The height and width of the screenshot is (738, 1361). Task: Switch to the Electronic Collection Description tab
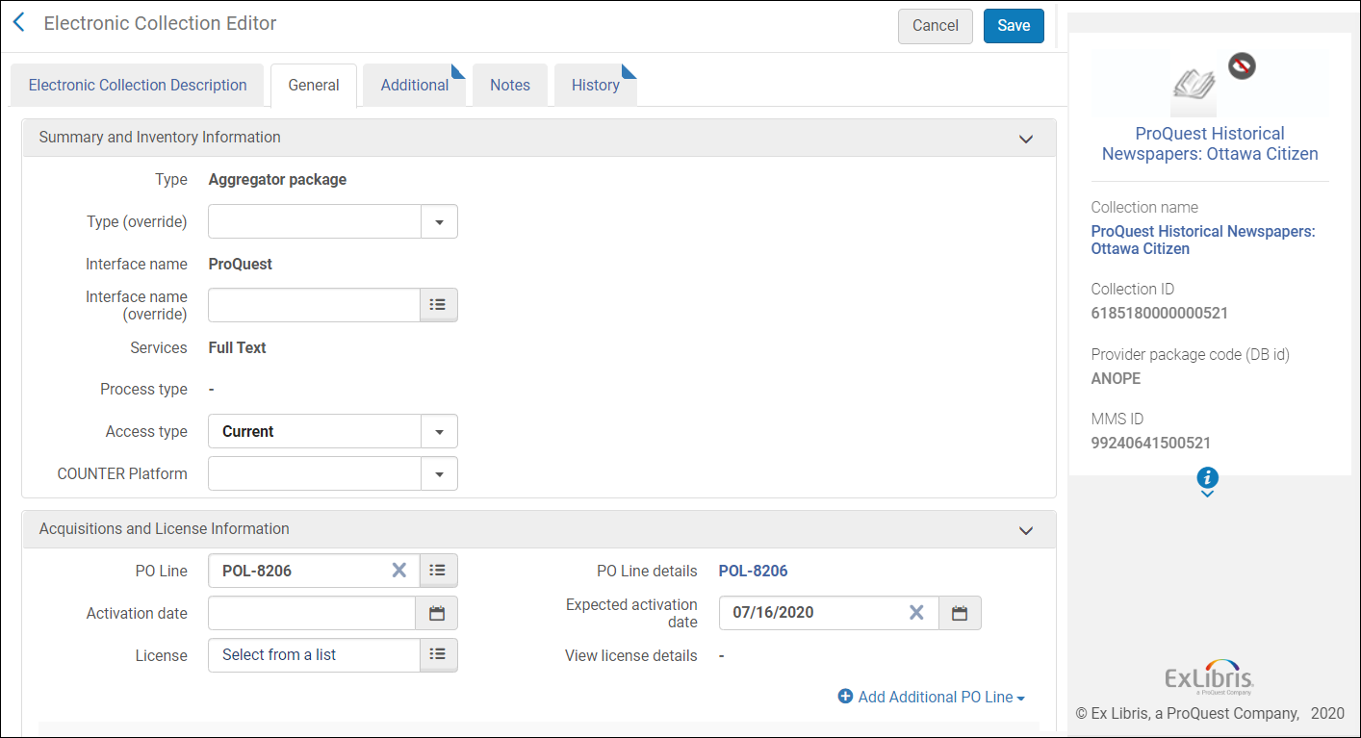(138, 85)
